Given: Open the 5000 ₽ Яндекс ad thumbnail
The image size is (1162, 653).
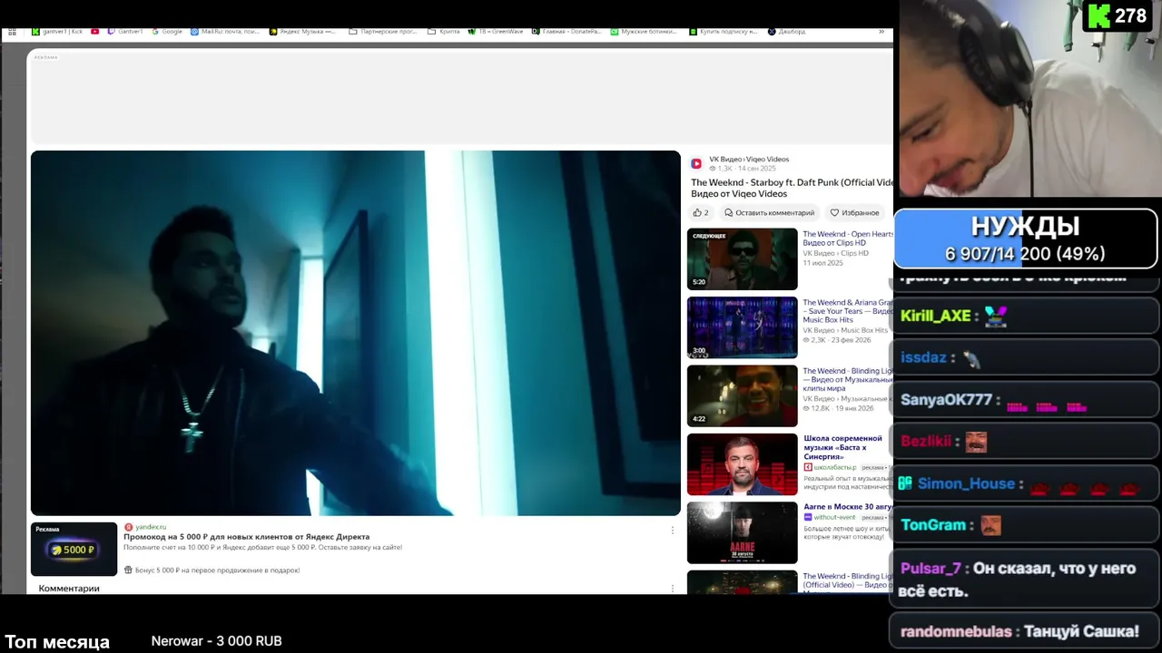Looking at the screenshot, I should (x=74, y=549).
